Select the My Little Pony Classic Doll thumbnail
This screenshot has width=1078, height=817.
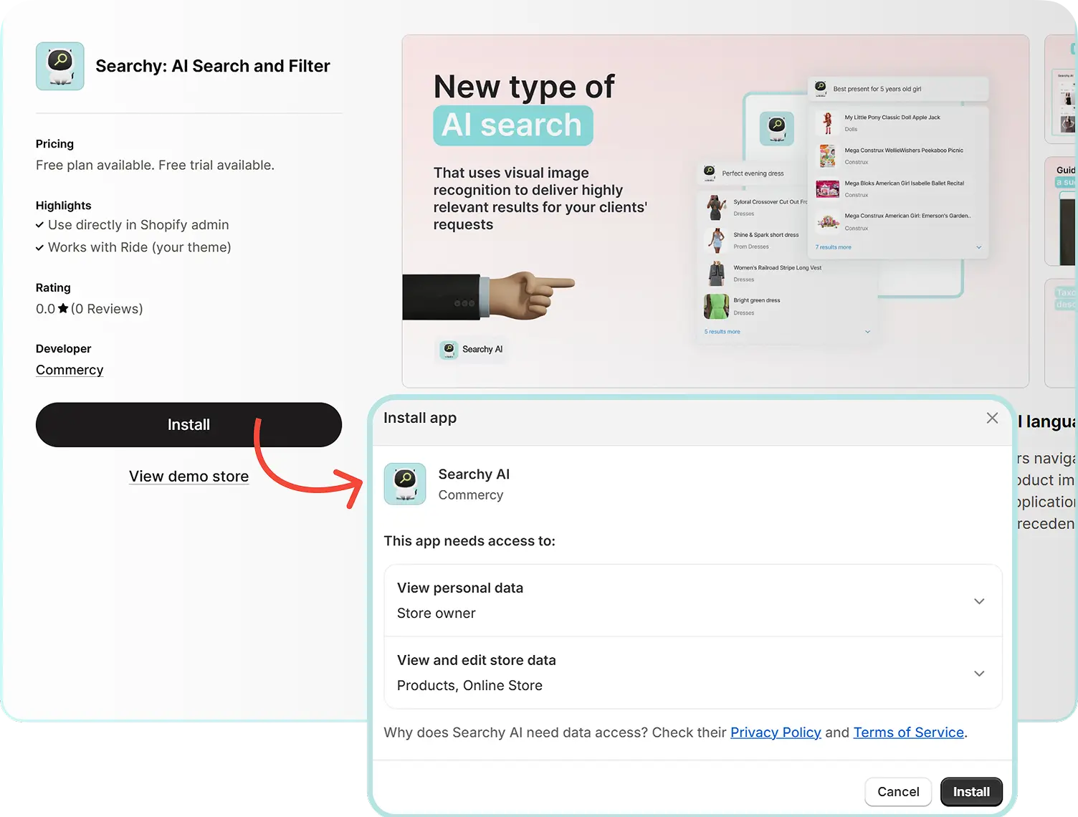click(x=827, y=122)
